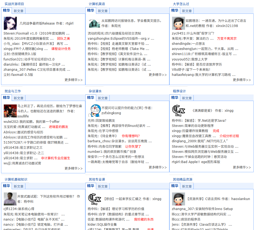Image resolution: width=255 pixels, height=230 pixels.
Task: Switch to 新文章 tab in 杂谈灌水
Action: click(103, 98)
